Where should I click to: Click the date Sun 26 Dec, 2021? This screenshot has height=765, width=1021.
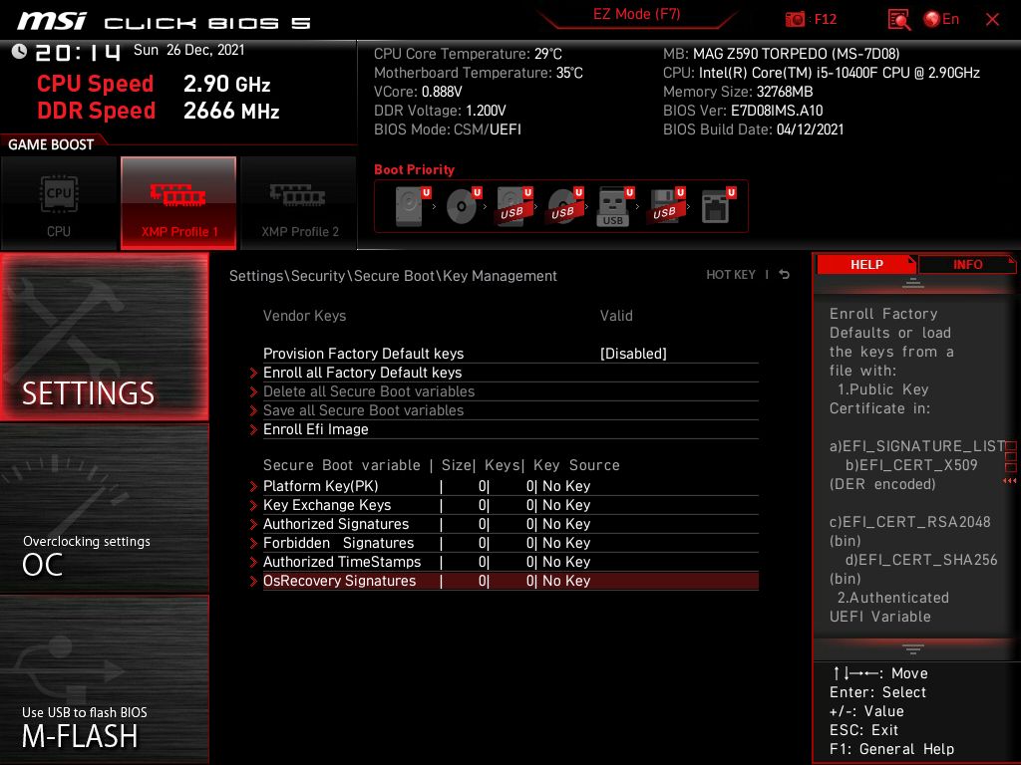(188, 50)
